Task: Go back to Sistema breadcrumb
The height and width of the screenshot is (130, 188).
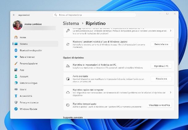Action: (x=71, y=23)
